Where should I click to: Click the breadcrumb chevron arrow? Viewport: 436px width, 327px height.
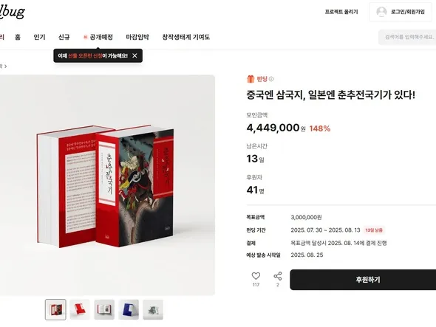pyautogui.click(x=6, y=66)
